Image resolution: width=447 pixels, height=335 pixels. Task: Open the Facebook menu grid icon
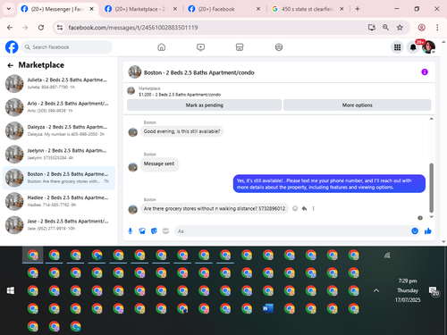(x=397, y=47)
